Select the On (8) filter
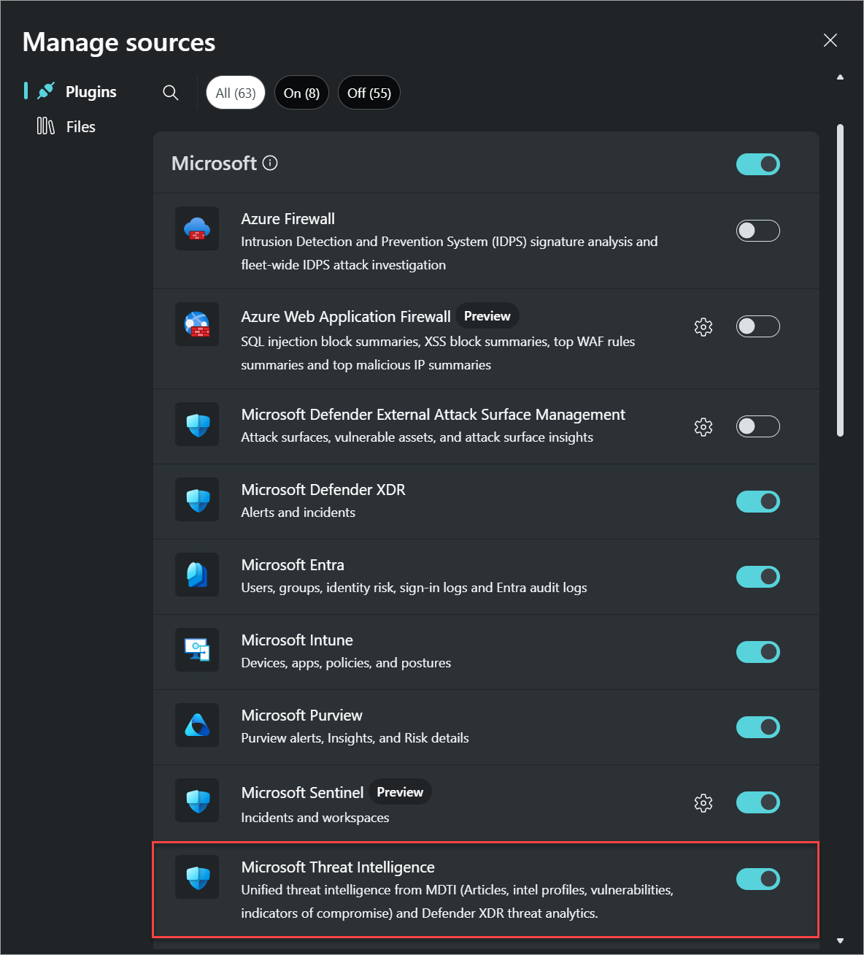 (301, 92)
